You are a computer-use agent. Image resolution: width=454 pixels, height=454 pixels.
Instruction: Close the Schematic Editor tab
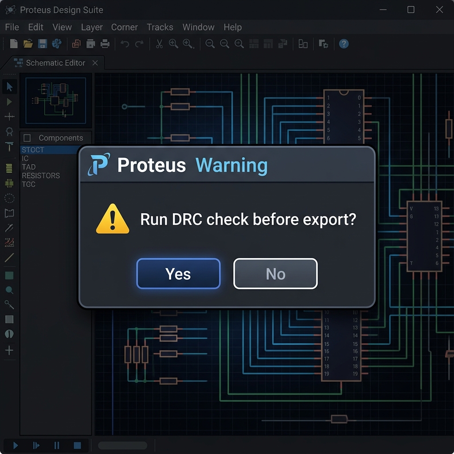tap(95, 63)
